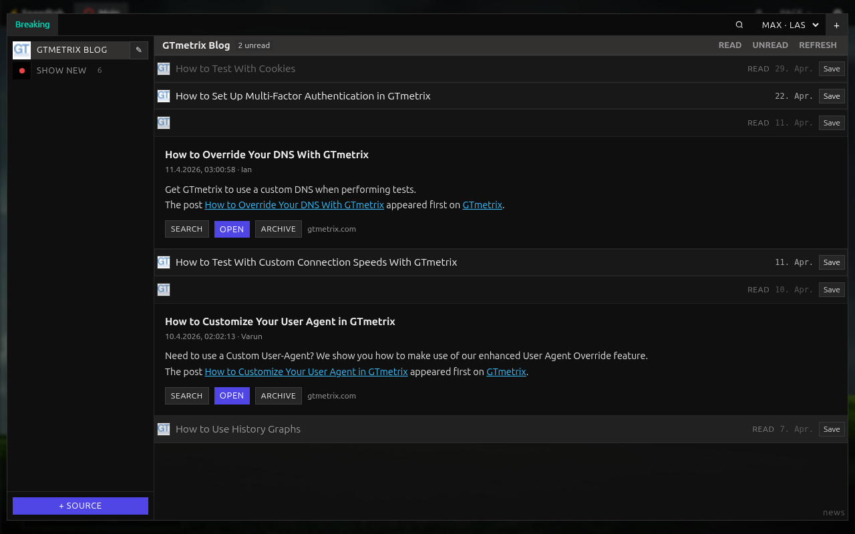
Task: Save the How to Test With Cookies article
Action: coord(832,69)
